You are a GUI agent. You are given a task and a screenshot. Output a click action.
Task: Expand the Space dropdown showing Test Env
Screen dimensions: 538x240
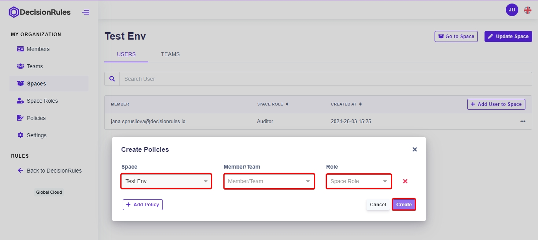[166, 181]
